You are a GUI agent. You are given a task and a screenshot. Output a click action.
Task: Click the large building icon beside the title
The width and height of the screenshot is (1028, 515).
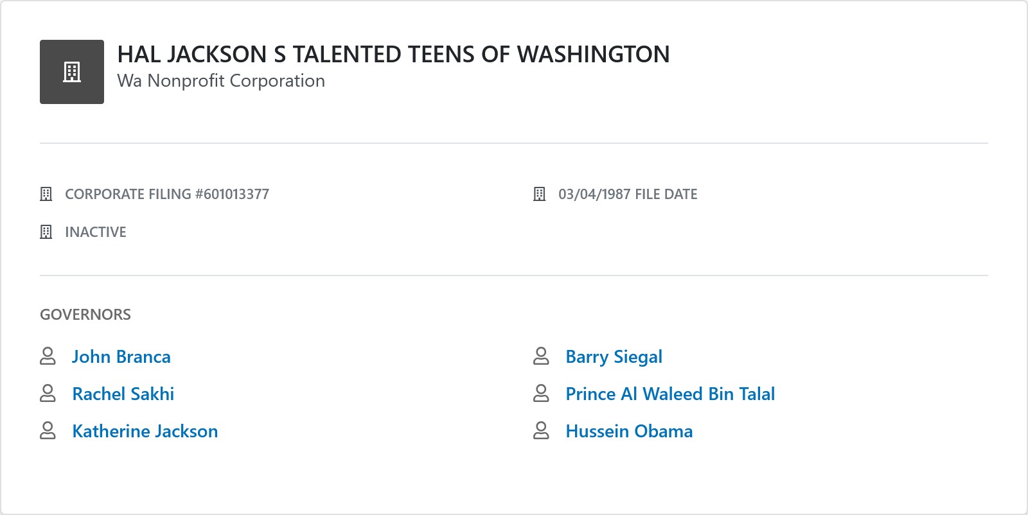72,72
